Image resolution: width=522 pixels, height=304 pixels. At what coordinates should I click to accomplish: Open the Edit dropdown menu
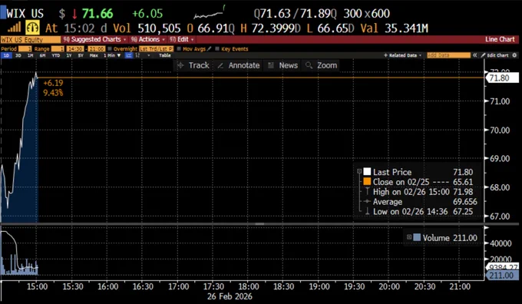181,39
